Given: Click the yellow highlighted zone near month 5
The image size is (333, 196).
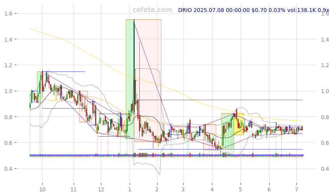Looking at the screenshot, I should click(238, 124).
